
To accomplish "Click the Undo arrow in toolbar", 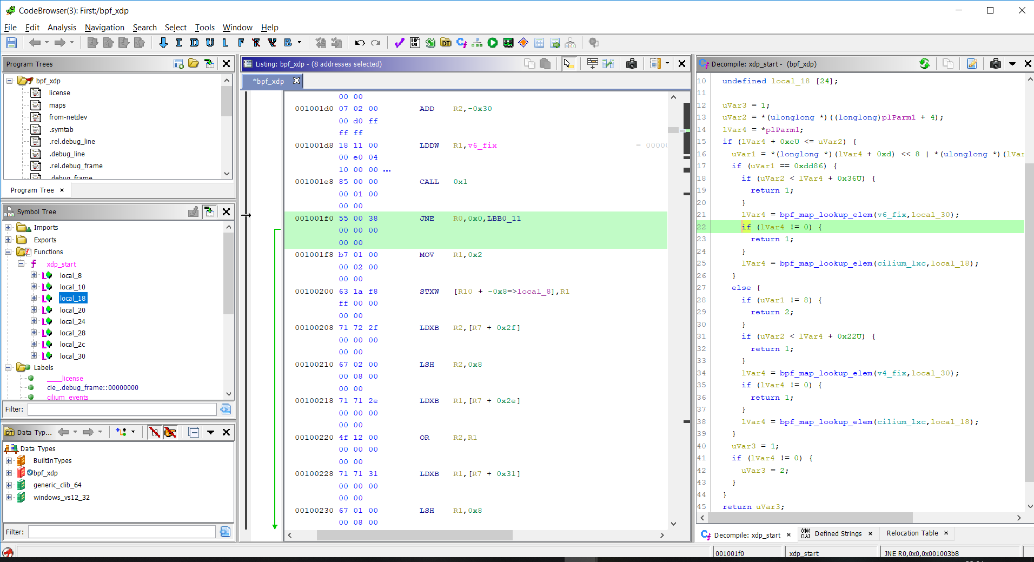I will [360, 43].
